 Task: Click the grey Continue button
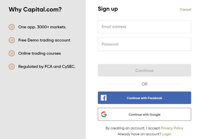[144, 70]
